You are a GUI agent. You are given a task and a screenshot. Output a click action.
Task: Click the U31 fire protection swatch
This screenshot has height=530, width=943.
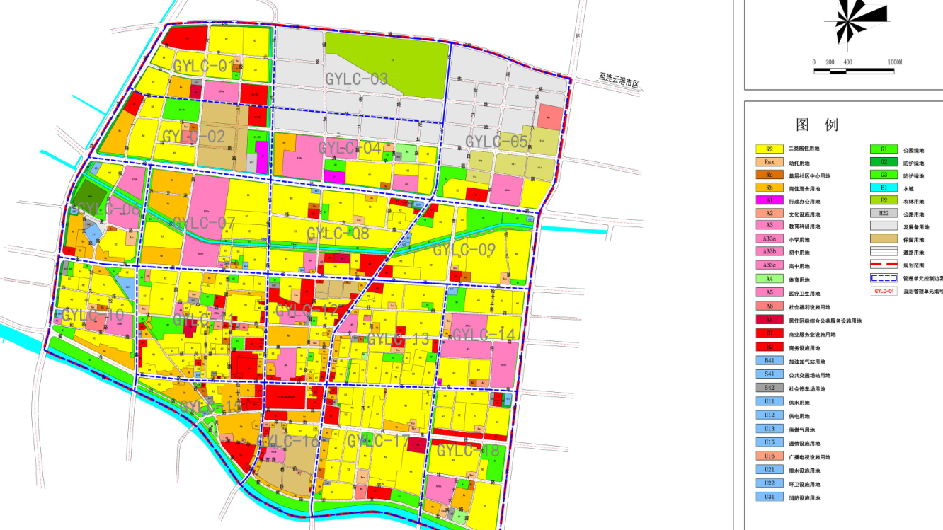point(769,497)
